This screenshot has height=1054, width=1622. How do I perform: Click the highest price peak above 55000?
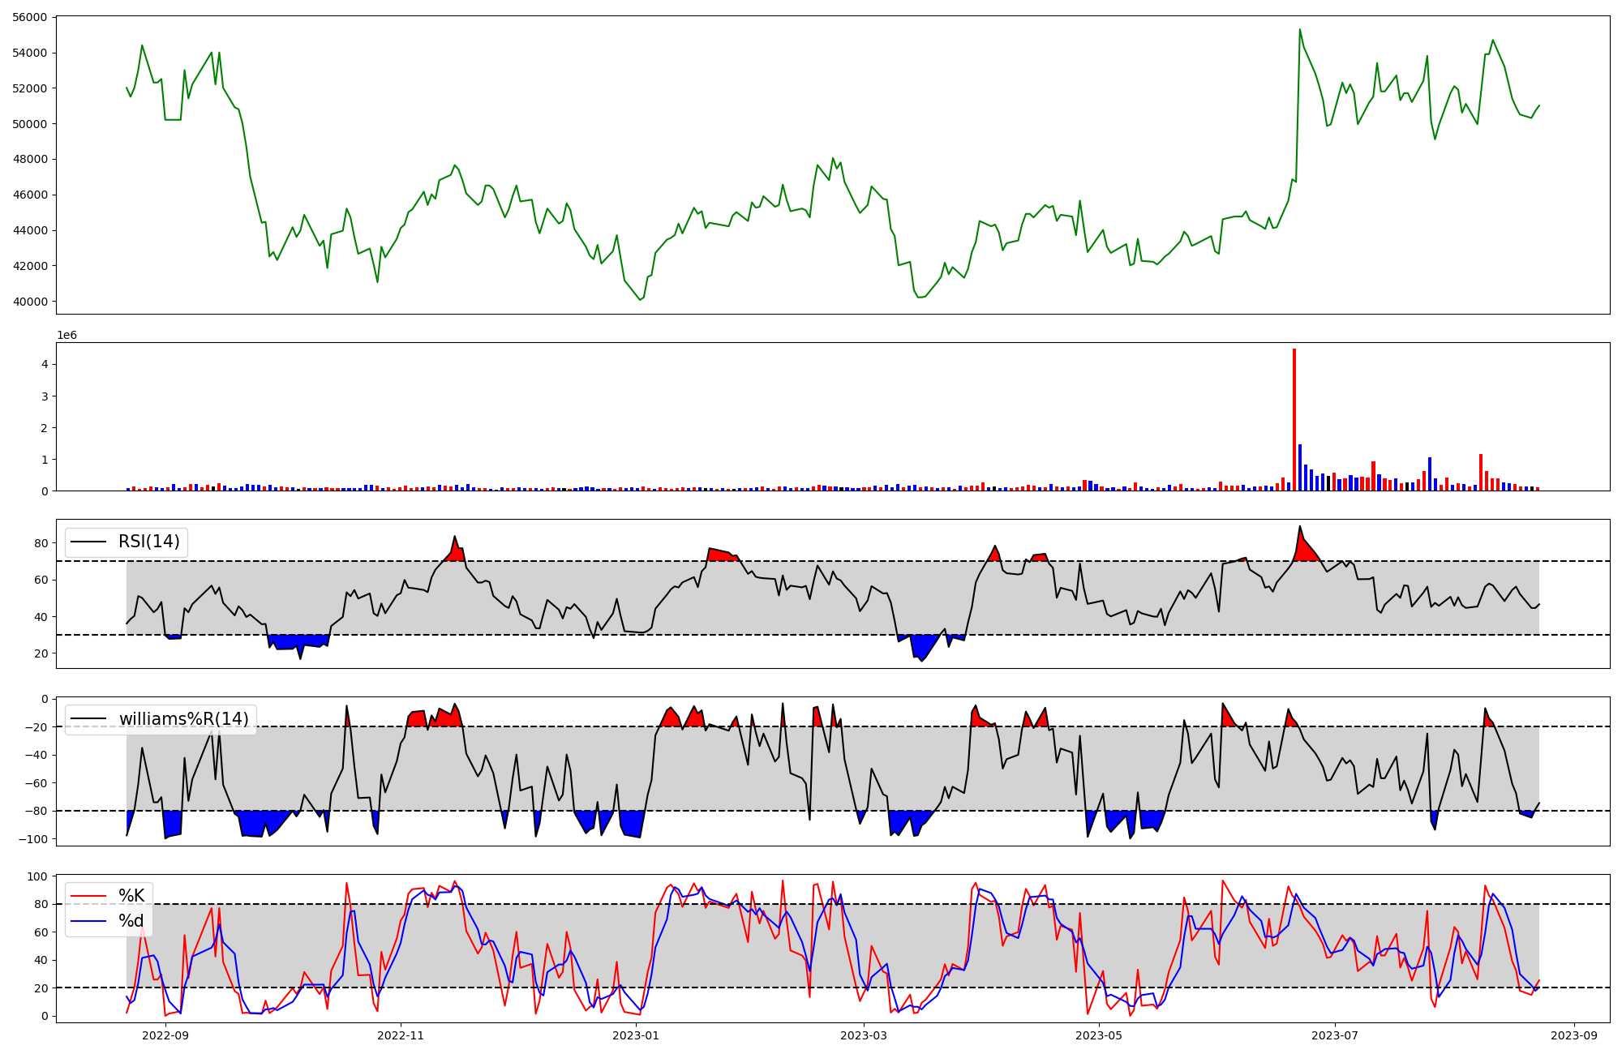click(x=1300, y=30)
